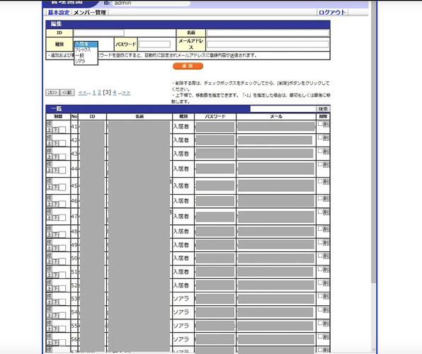Viewport: 422px width, 354px height.
Task: Click 上 move-up button in row 41
Action: 50,130
